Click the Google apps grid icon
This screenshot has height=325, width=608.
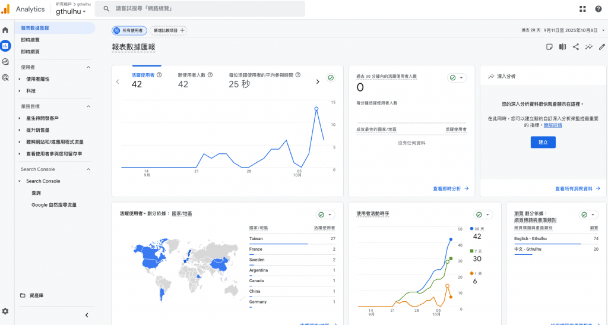582,9
